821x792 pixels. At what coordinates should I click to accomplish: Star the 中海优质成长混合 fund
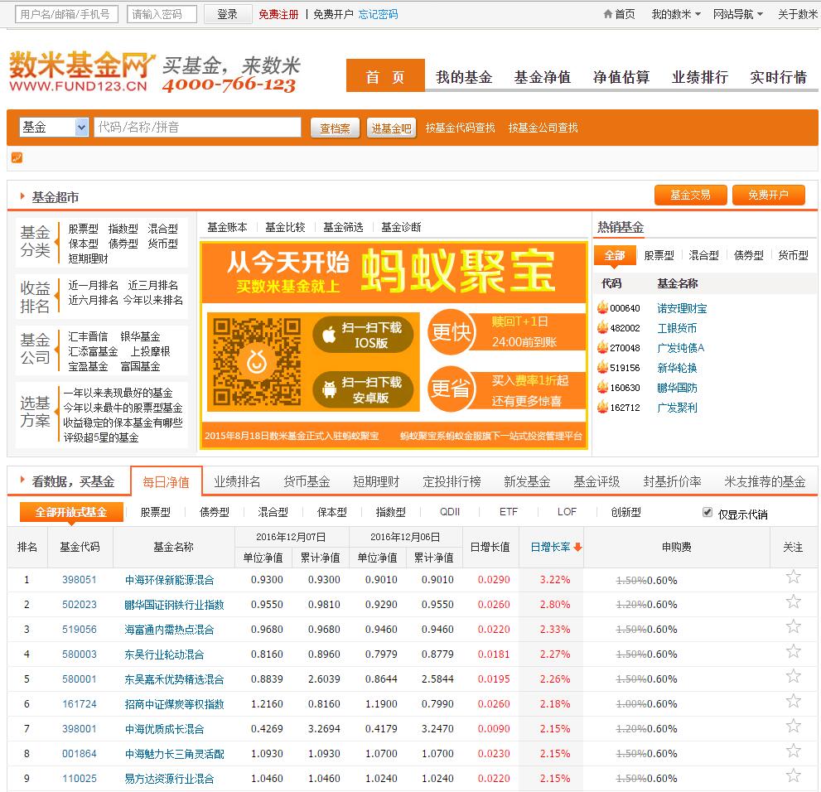click(794, 726)
